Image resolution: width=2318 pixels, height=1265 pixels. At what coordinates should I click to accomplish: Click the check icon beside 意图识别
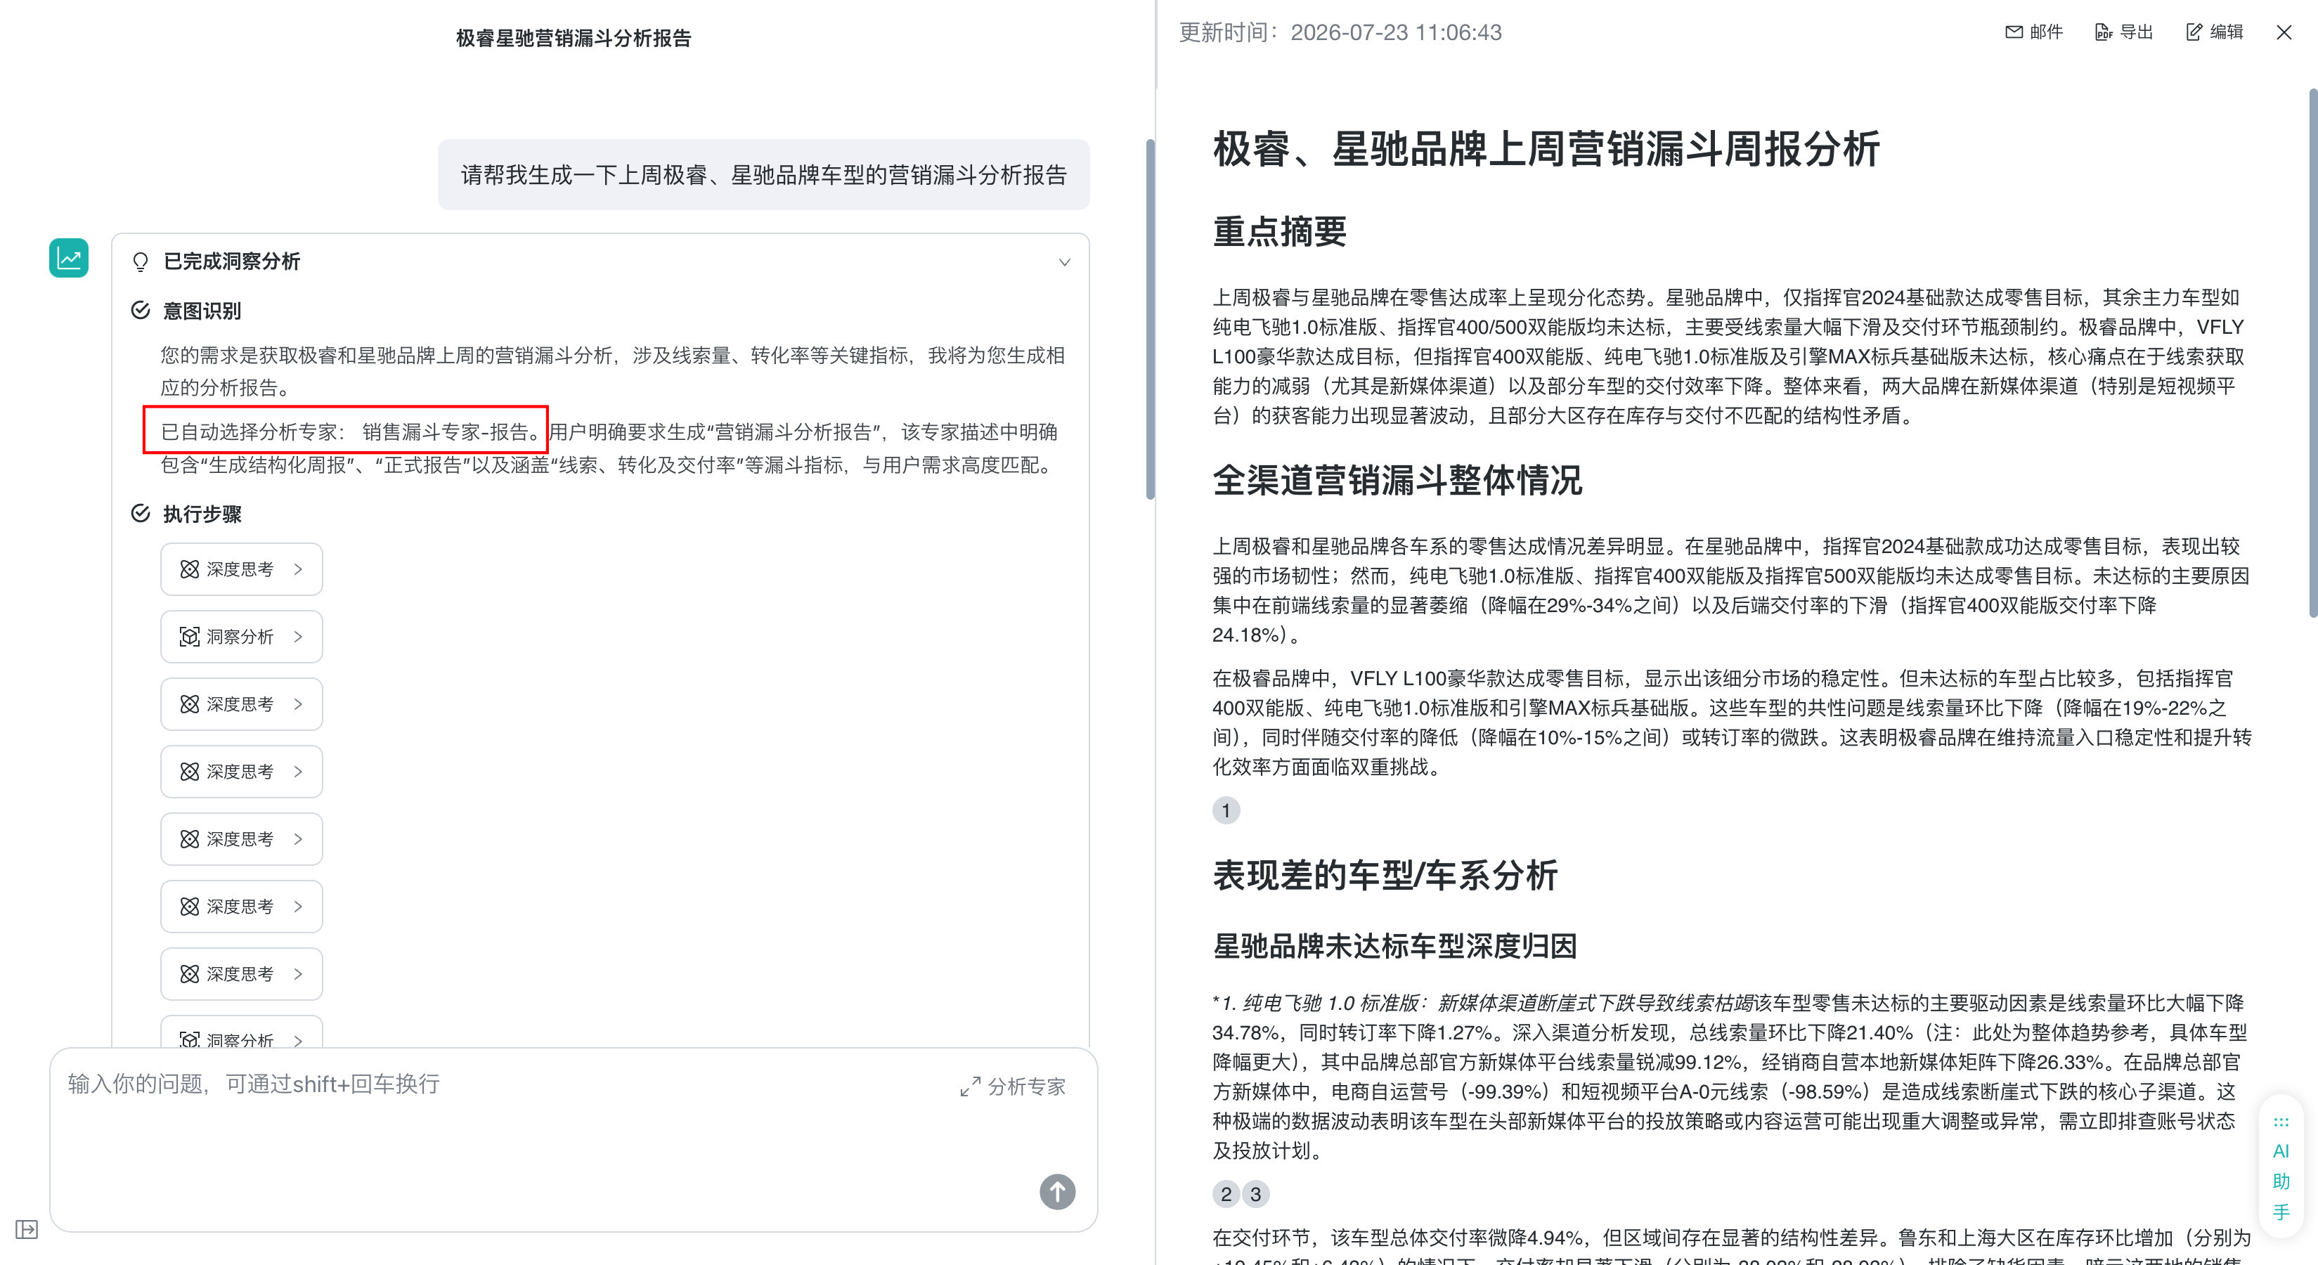click(x=141, y=311)
